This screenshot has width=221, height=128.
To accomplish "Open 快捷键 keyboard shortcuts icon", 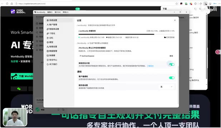I will (48, 55).
